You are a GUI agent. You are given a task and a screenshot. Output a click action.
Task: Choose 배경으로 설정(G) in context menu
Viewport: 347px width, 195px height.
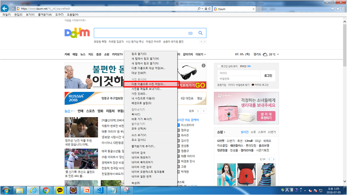point(151,103)
